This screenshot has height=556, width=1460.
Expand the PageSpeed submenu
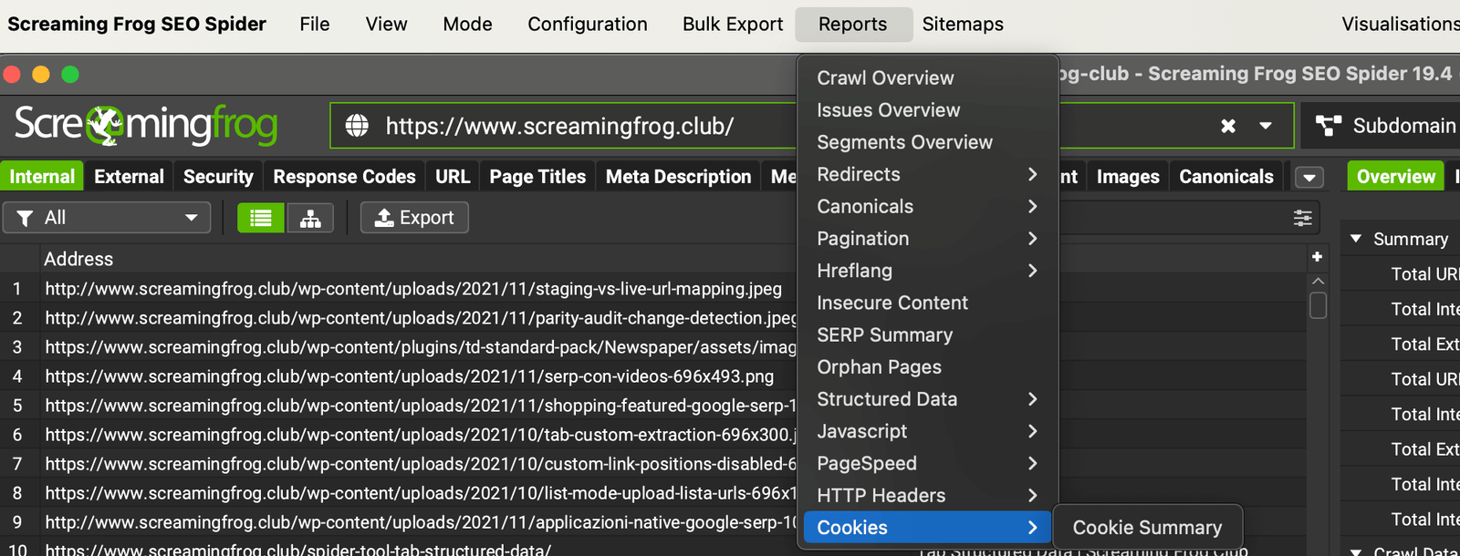tap(928, 464)
